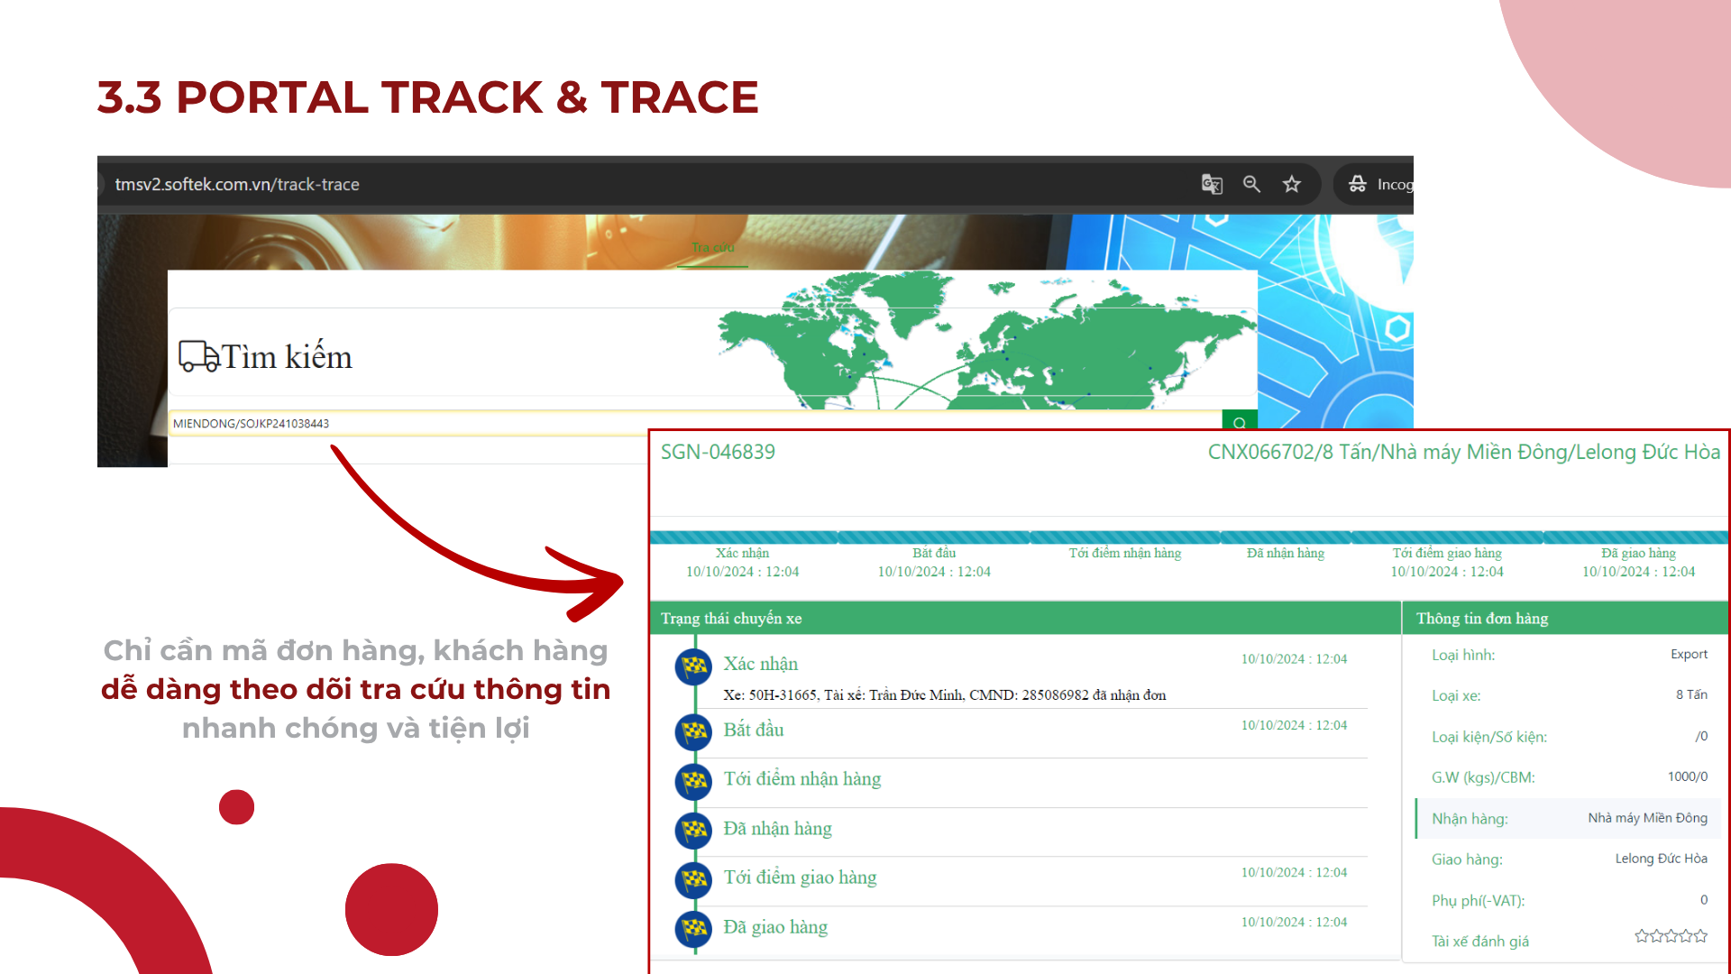Click the Trạng thái chuyến xe header

(731, 619)
